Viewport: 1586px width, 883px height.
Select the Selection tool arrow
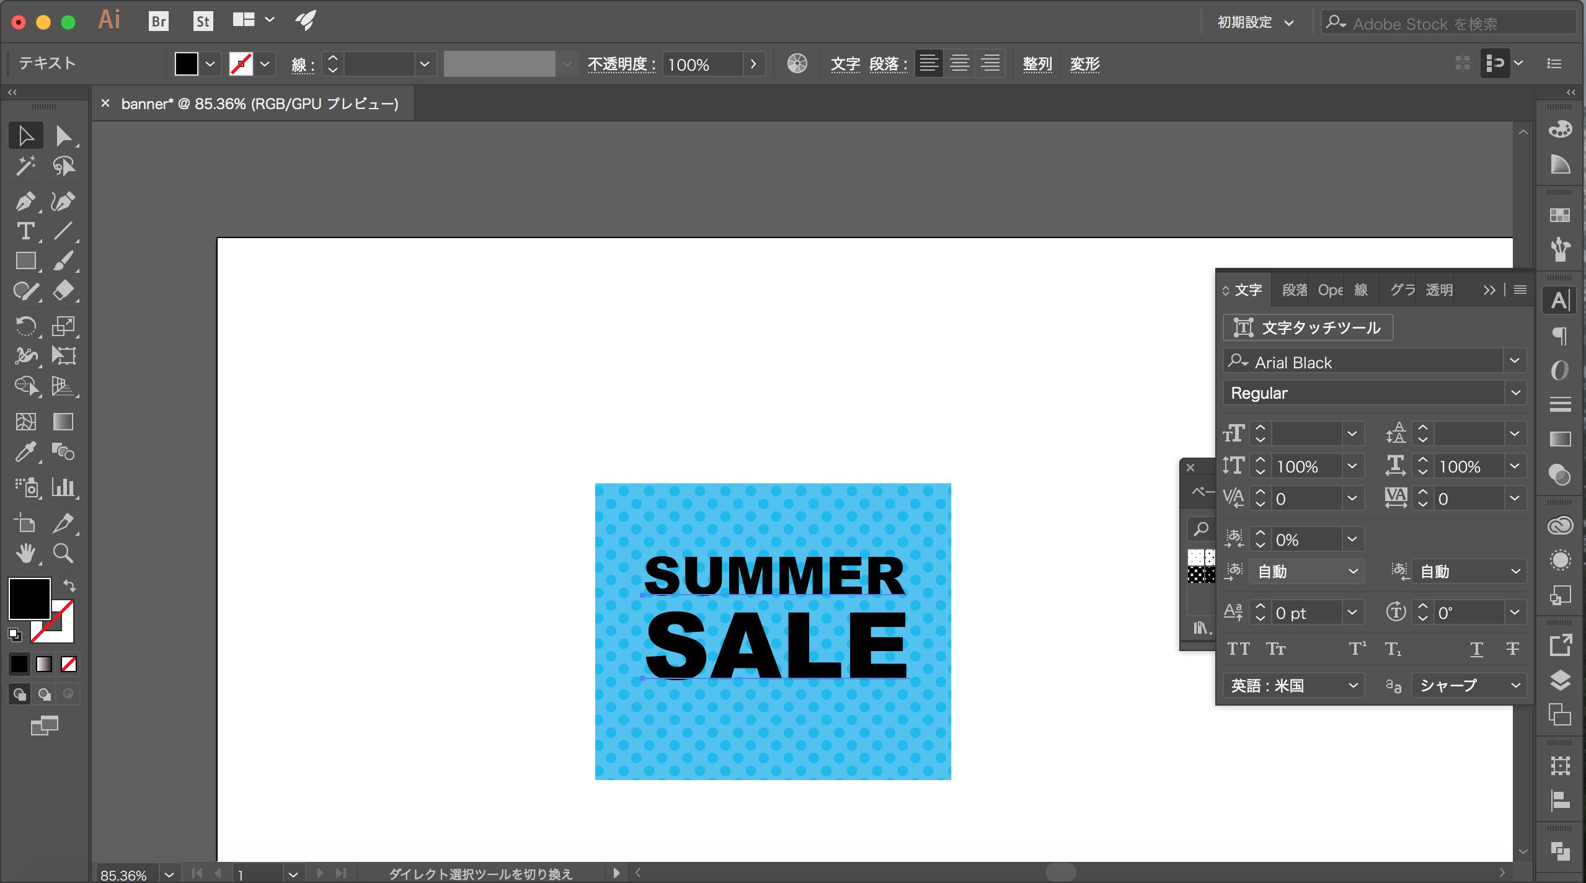(25, 136)
